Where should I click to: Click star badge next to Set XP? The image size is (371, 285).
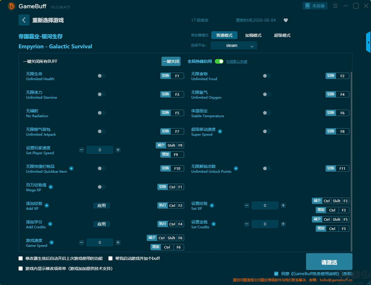coord(212,205)
